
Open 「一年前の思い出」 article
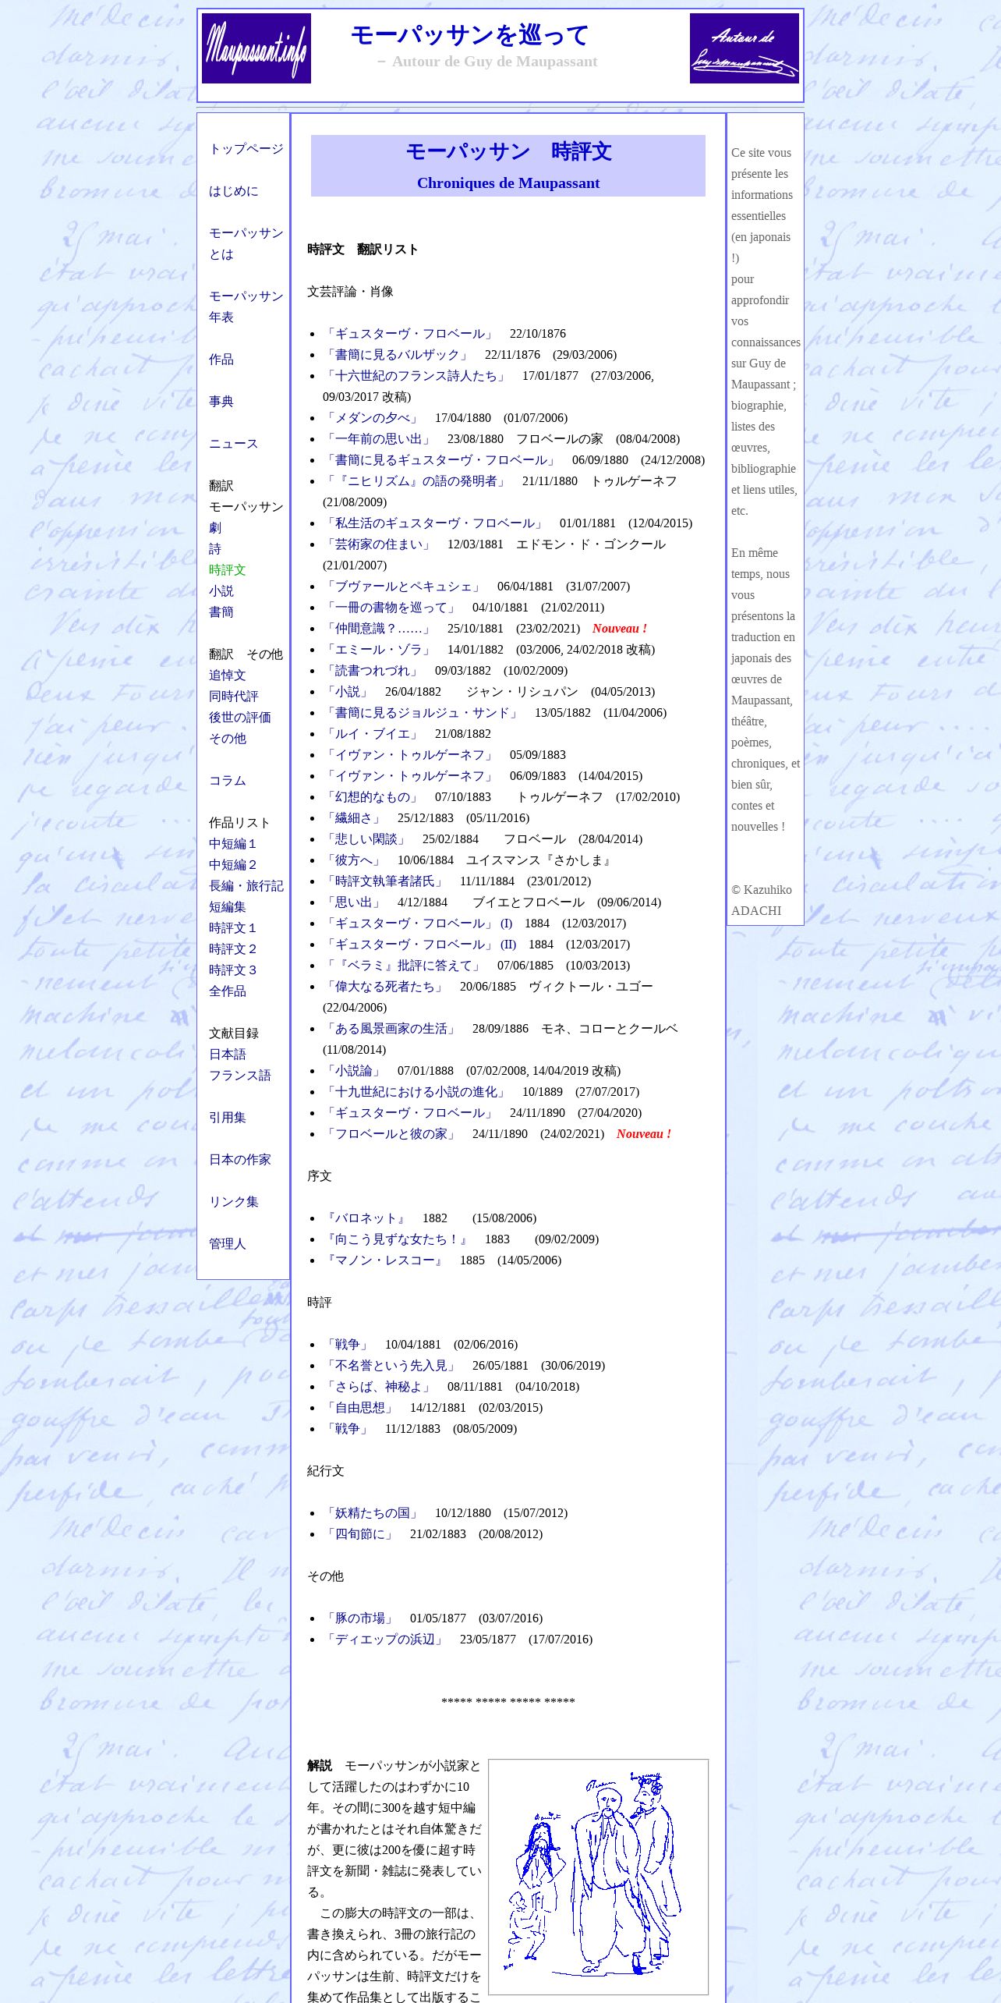(x=379, y=439)
